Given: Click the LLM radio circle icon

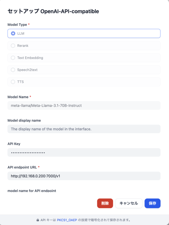Looking at the screenshot, I should tap(13, 33).
